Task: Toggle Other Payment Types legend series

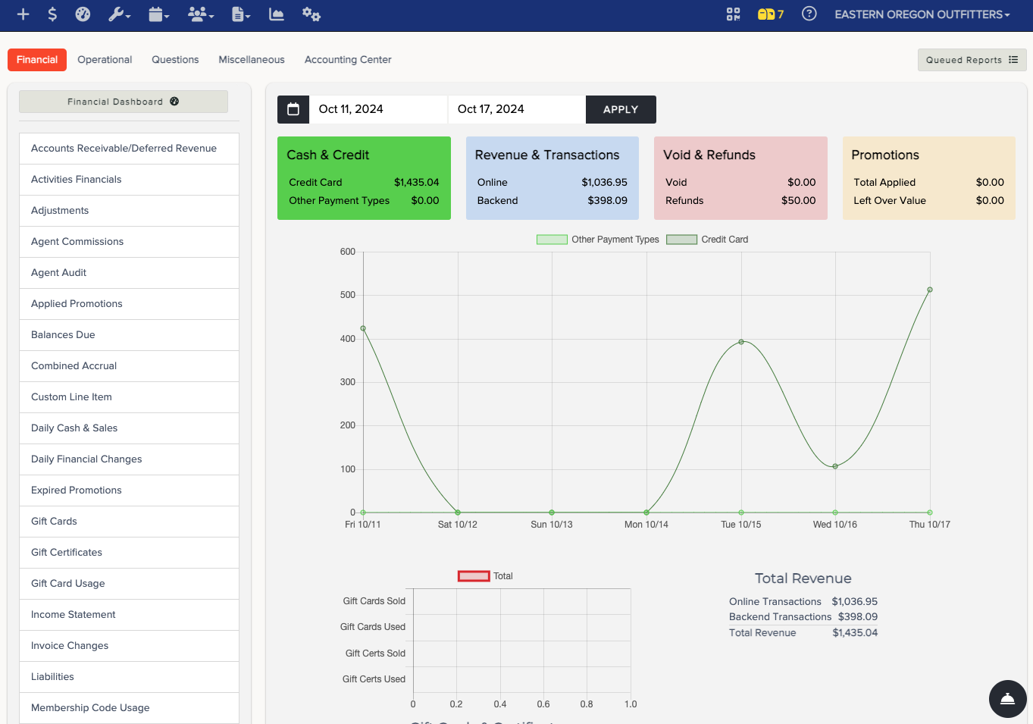Action: (597, 240)
